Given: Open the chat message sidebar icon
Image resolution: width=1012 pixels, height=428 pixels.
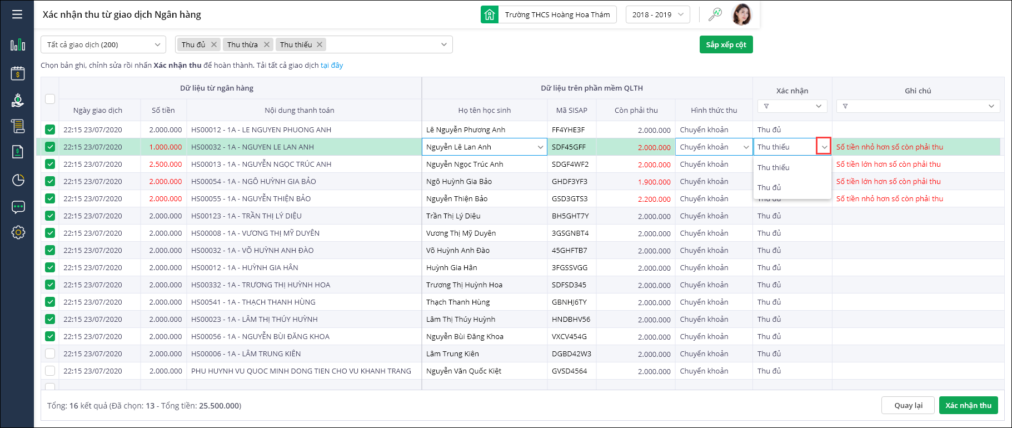Looking at the screenshot, I should (x=18, y=207).
